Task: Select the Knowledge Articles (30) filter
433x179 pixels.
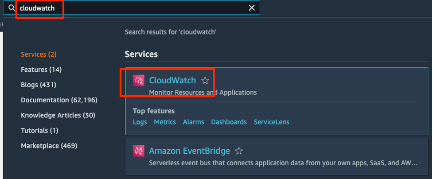Action: [58, 115]
